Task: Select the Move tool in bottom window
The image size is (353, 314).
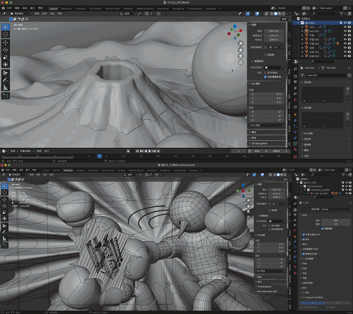Action: [x=5, y=200]
